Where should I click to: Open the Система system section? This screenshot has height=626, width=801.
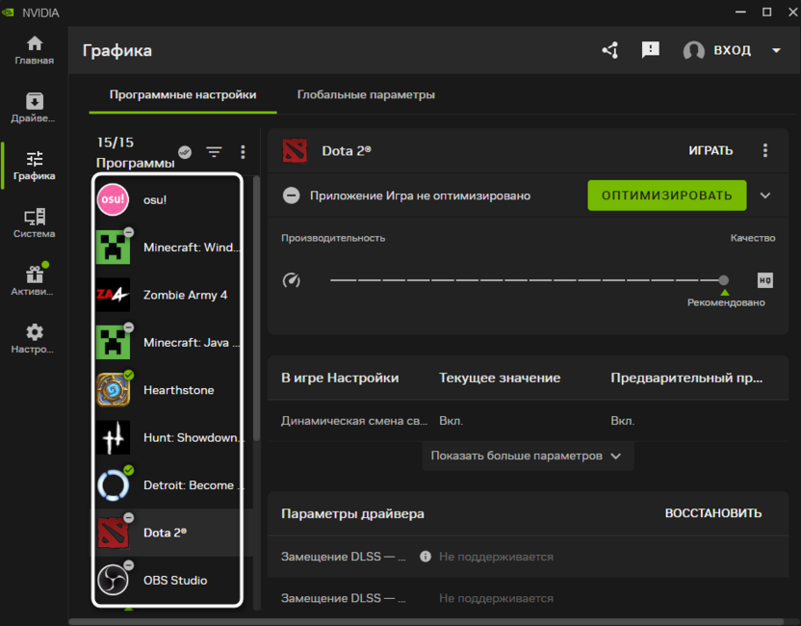click(35, 223)
